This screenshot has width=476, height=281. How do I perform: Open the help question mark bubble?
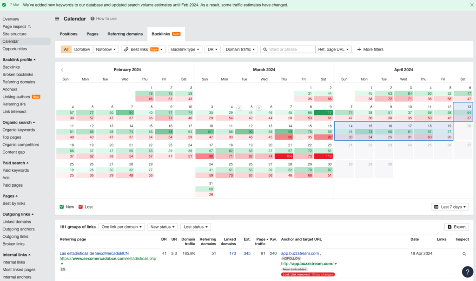pos(467,271)
